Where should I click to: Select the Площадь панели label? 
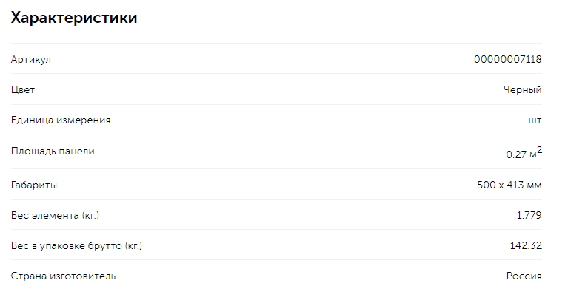tap(53, 151)
